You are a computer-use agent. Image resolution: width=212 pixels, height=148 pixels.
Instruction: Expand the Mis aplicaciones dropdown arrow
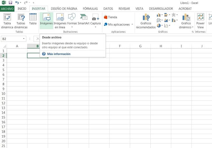(x=132, y=25)
